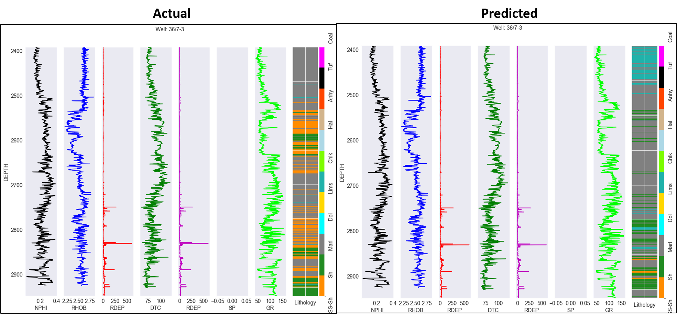Select the cyan legend swatch in Actual panel
Viewport: 677px width, 314px height.
[322, 224]
